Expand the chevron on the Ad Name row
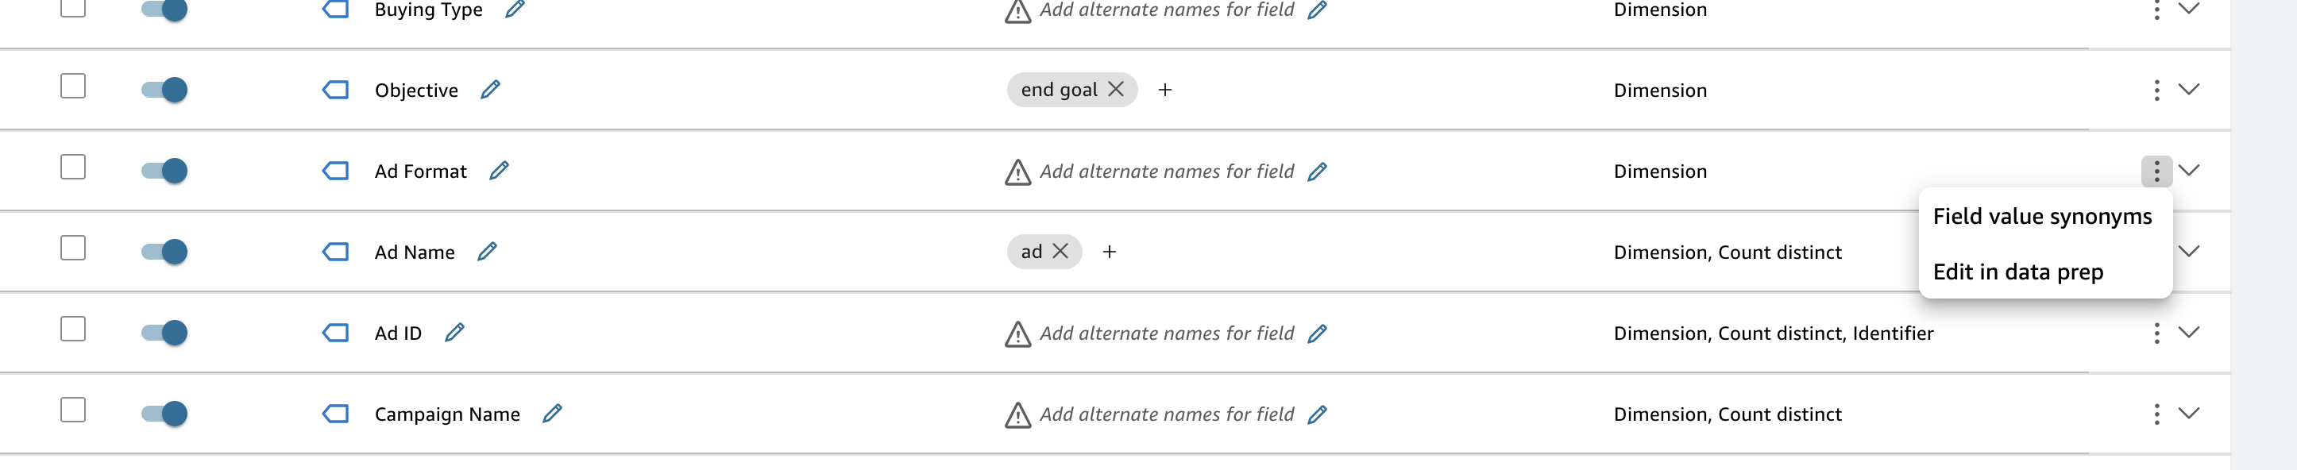This screenshot has height=470, width=2297. coord(2191,252)
